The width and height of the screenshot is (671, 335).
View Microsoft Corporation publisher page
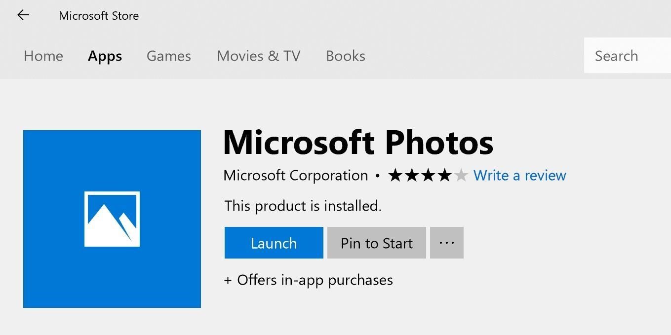click(295, 175)
